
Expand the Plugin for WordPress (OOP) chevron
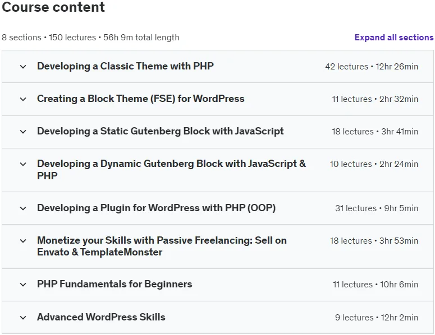tap(23, 208)
